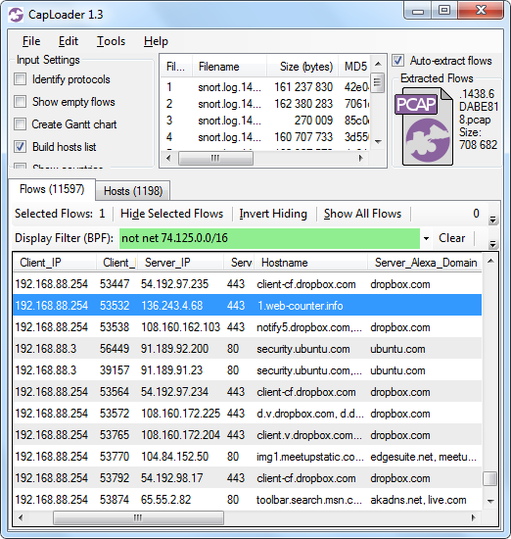The image size is (511, 539).
Task: Sort by Server_Alexa_Domain column header
Action: pos(425,263)
